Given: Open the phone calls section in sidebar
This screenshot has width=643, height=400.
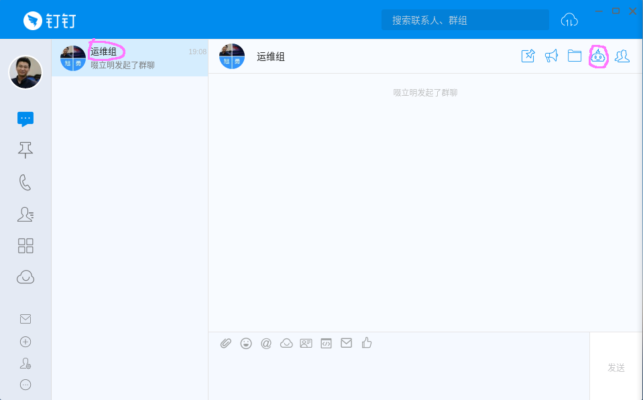Looking at the screenshot, I should (x=25, y=182).
